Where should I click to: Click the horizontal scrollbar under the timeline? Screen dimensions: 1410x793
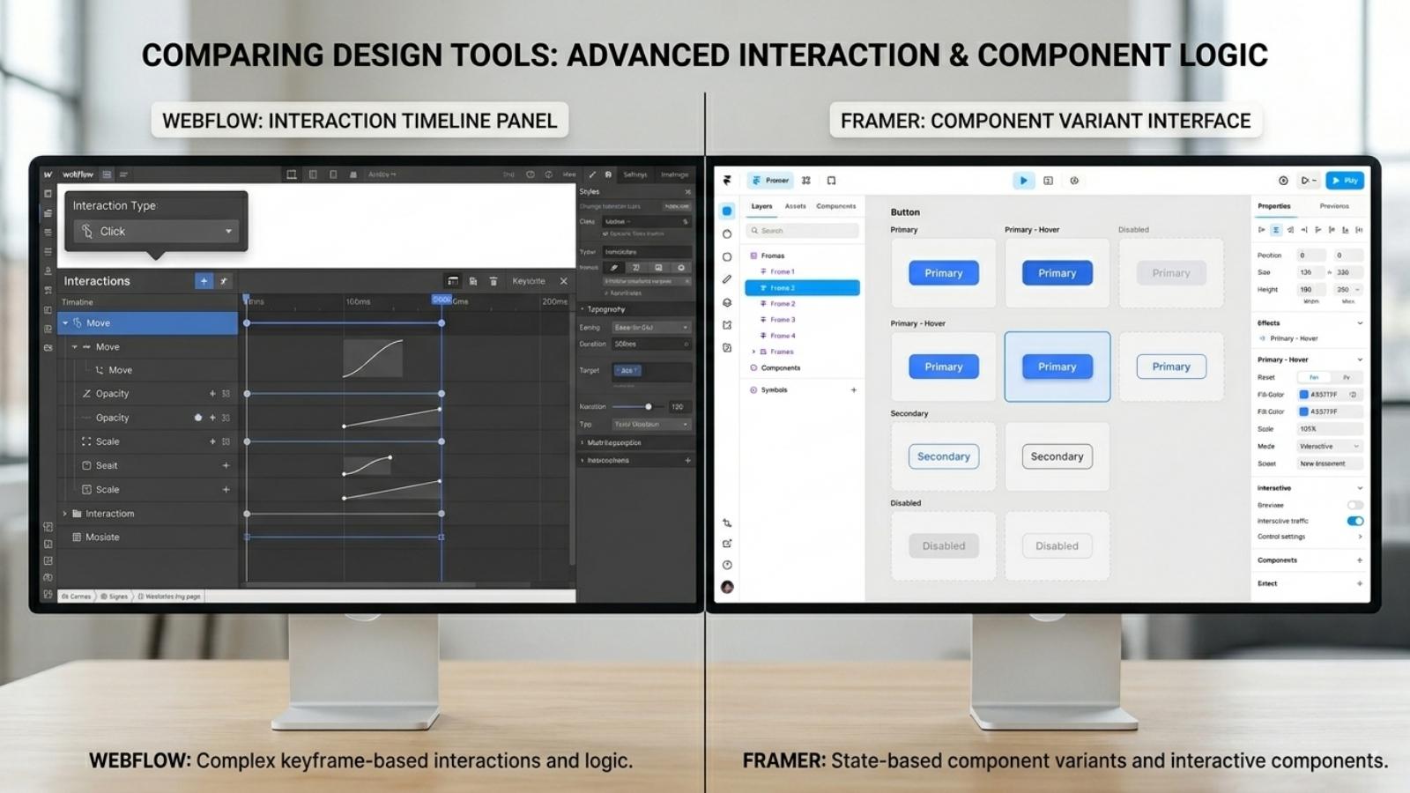pyautogui.click(x=361, y=584)
